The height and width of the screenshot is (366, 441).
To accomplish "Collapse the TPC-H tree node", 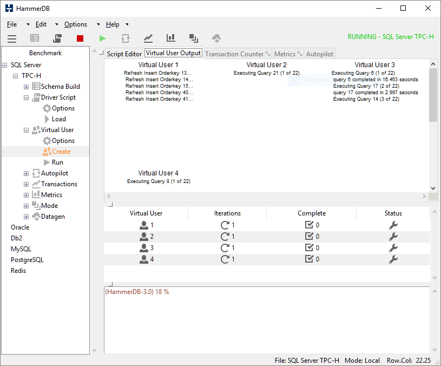I will click(16, 76).
